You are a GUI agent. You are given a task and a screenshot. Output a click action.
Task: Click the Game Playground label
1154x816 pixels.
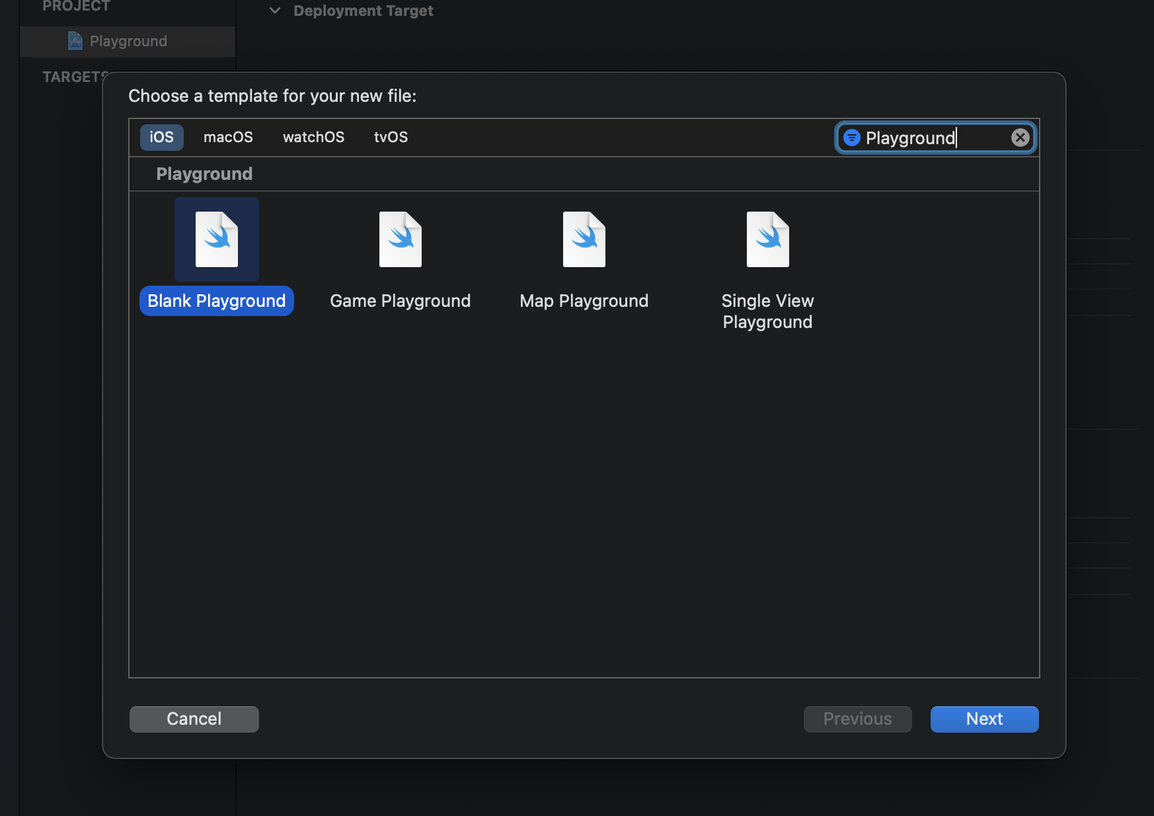point(401,301)
